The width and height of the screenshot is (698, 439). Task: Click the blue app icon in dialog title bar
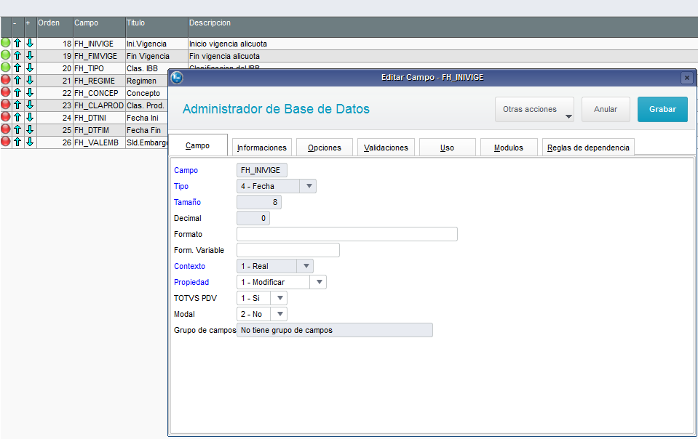[177, 77]
